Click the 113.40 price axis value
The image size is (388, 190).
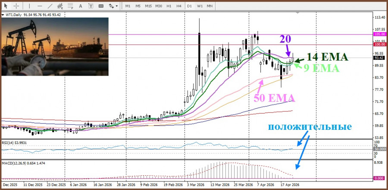coord(381,18)
